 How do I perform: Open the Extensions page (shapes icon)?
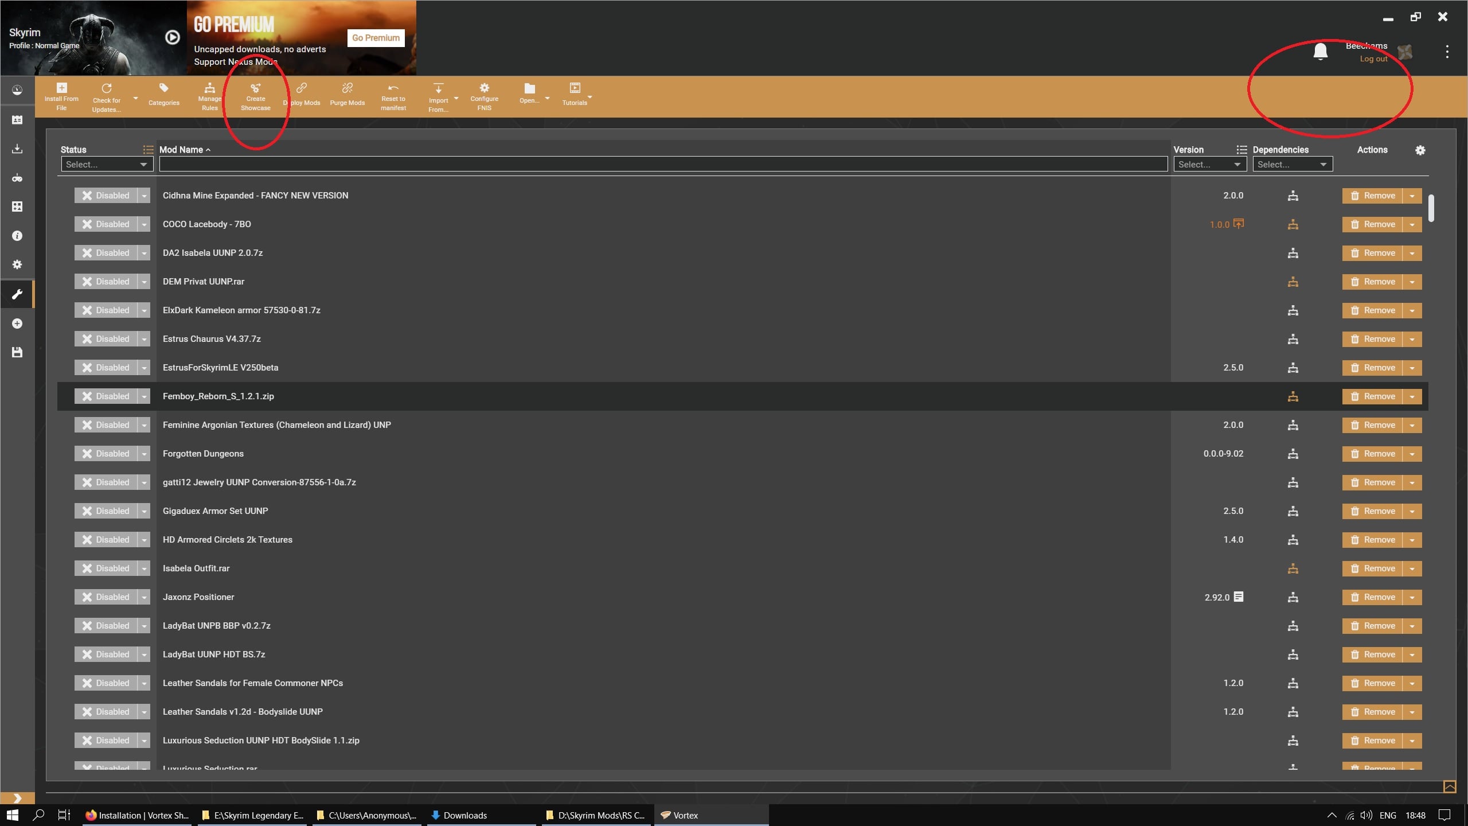17,206
